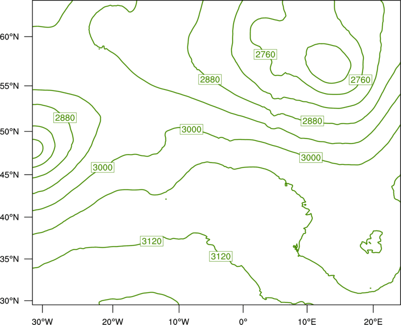Click the 20°W longitude label
Image resolution: width=401 pixels, height=325 pixels.
click(112, 321)
